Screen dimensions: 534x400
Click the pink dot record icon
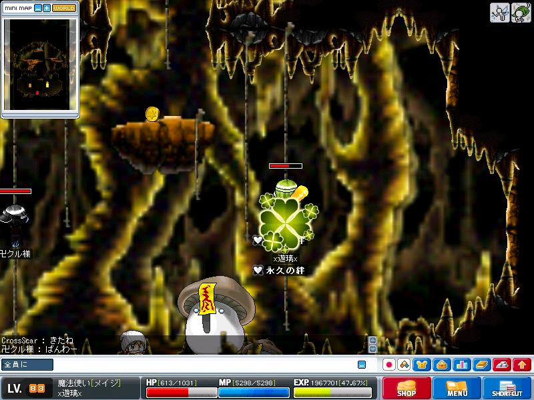(x=389, y=365)
